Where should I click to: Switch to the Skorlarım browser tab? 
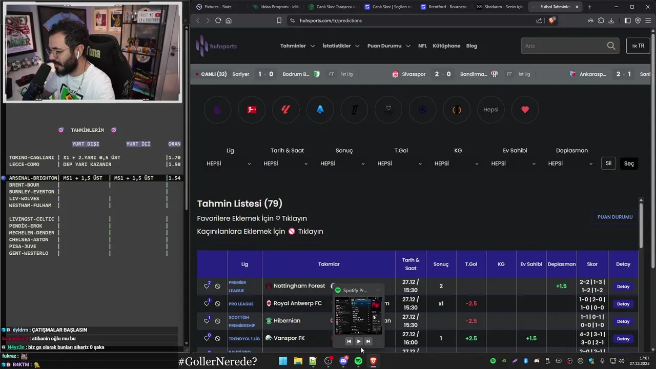point(499,7)
